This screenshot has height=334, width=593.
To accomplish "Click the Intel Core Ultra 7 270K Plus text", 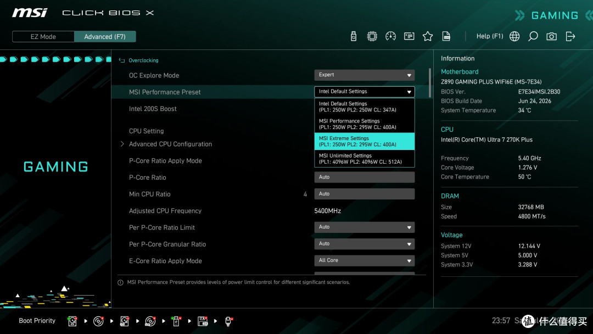I will point(486,140).
